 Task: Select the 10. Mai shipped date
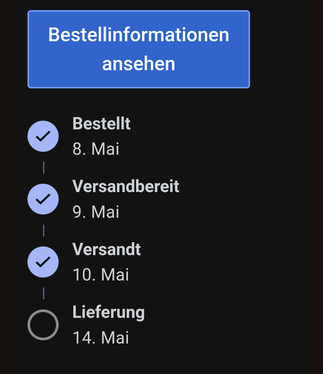pos(101,275)
